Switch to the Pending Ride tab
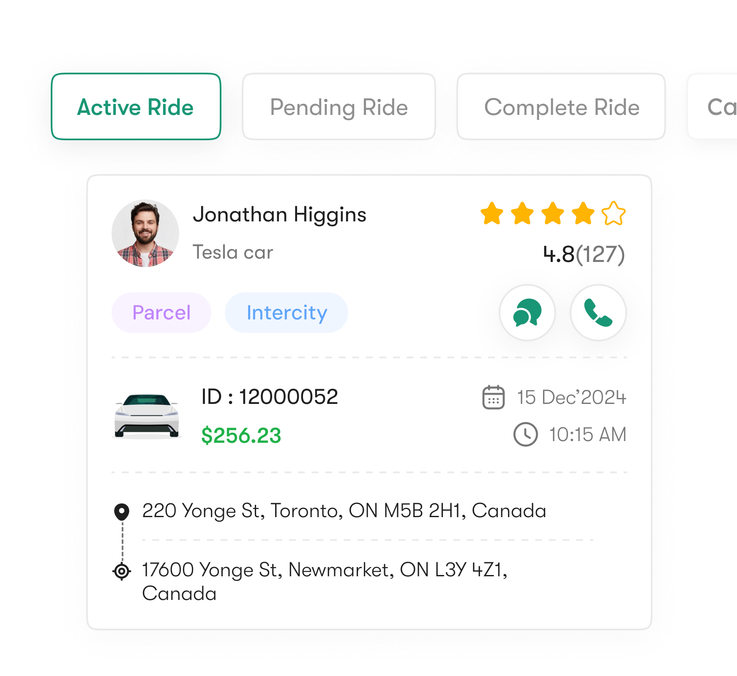Image resolution: width=737 pixels, height=676 pixels. click(x=339, y=106)
